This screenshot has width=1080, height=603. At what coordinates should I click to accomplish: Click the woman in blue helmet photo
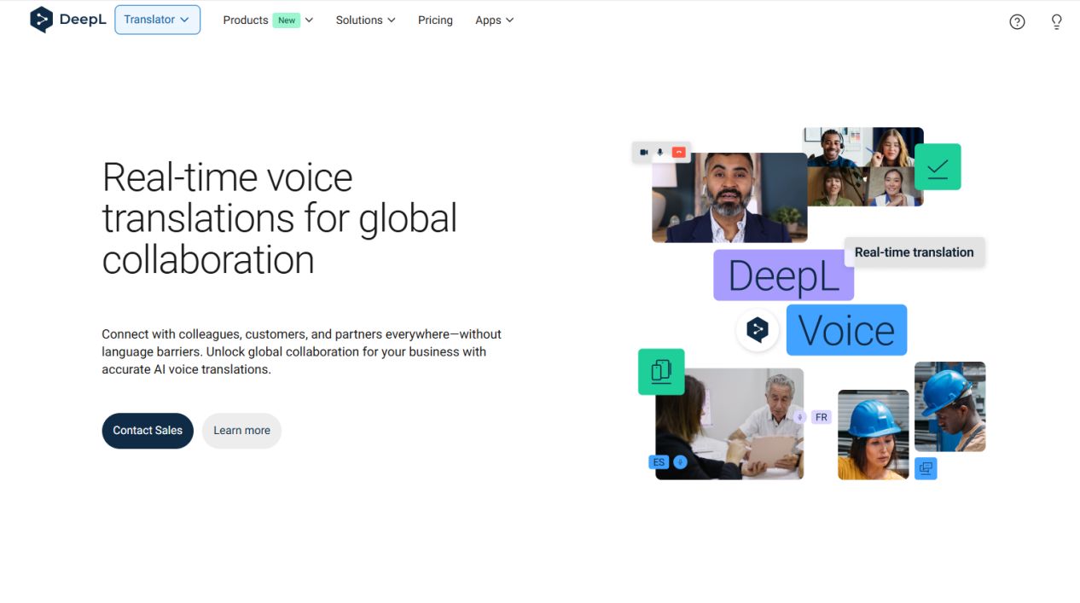click(873, 435)
